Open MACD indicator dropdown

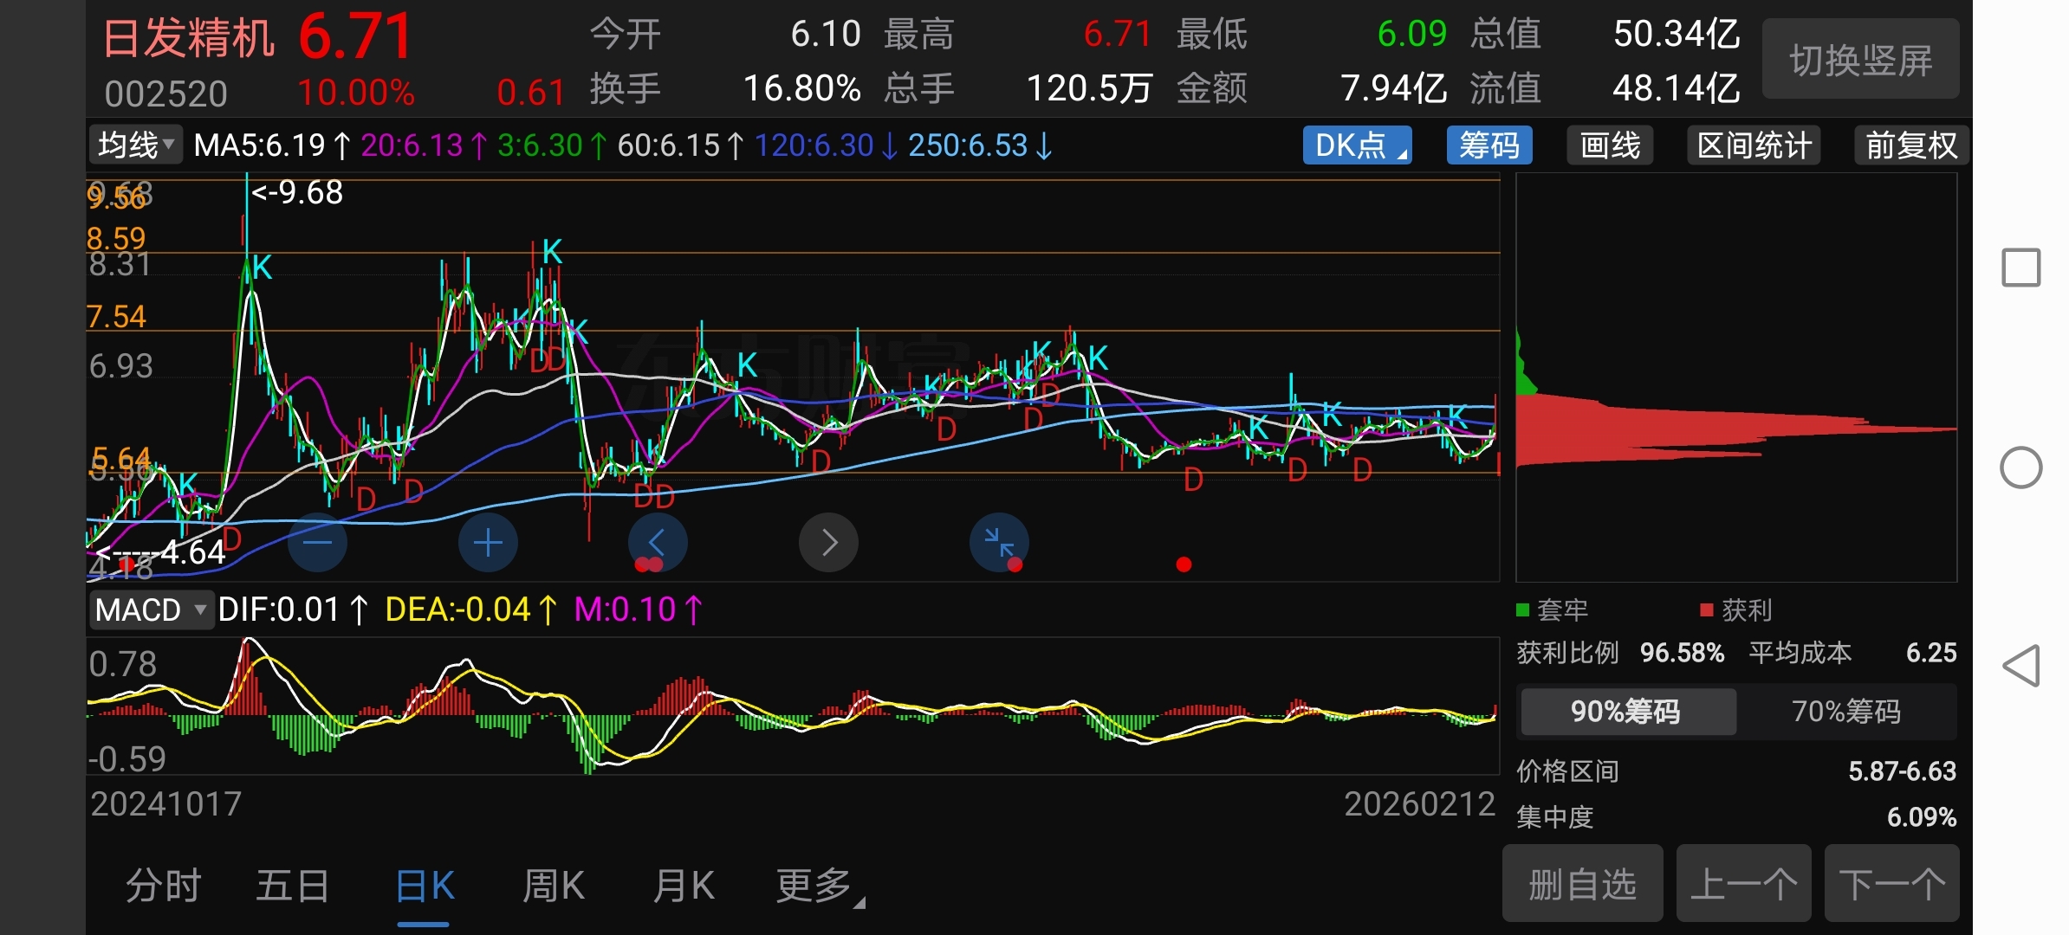151,610
